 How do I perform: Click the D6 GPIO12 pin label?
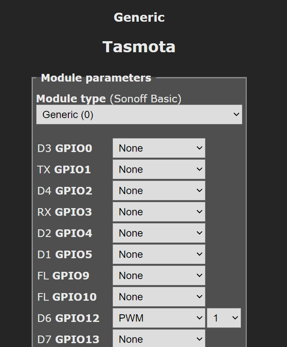68,318
